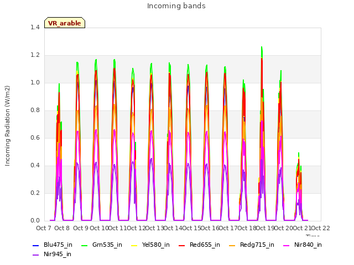Viewport: 354px width, 265px height.
Task: Click the Oct 22 x-axis date label
Action: 321,228
